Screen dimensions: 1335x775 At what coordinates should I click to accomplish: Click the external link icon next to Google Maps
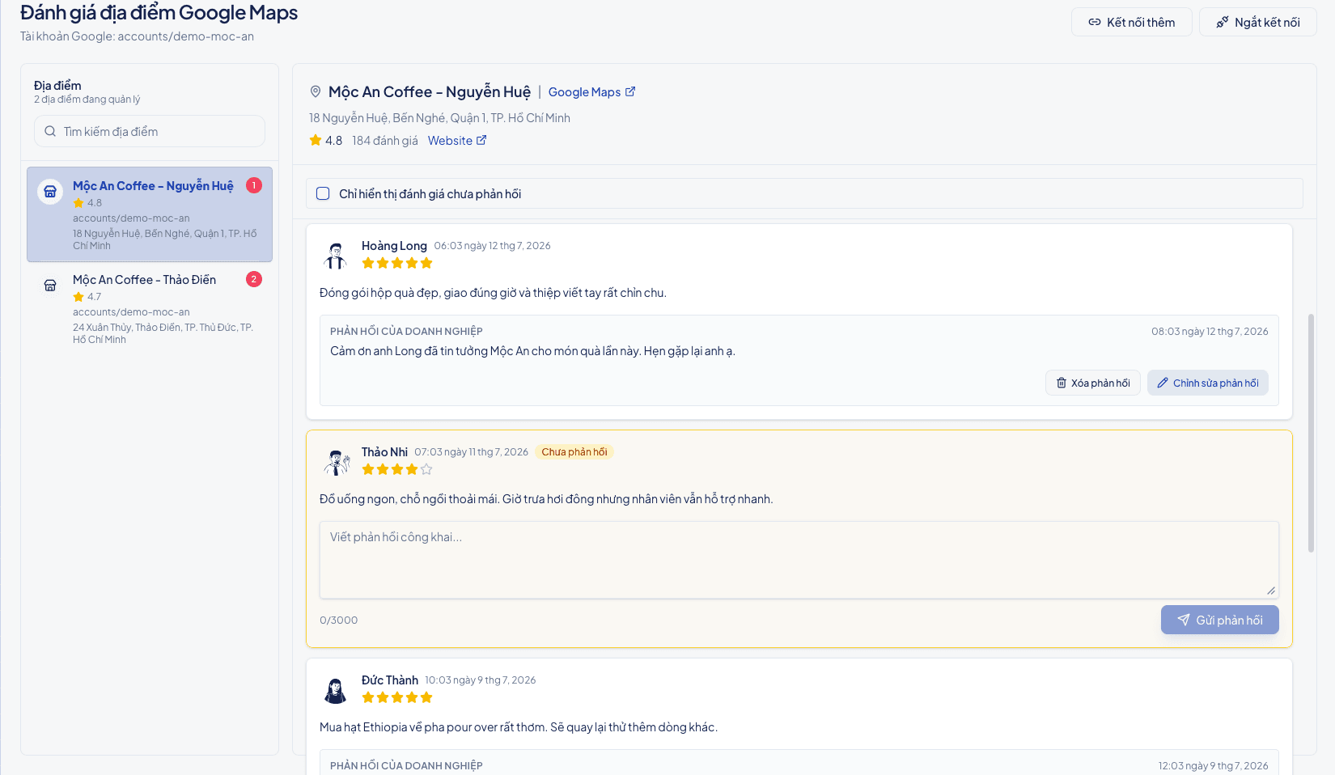[630, 91]
